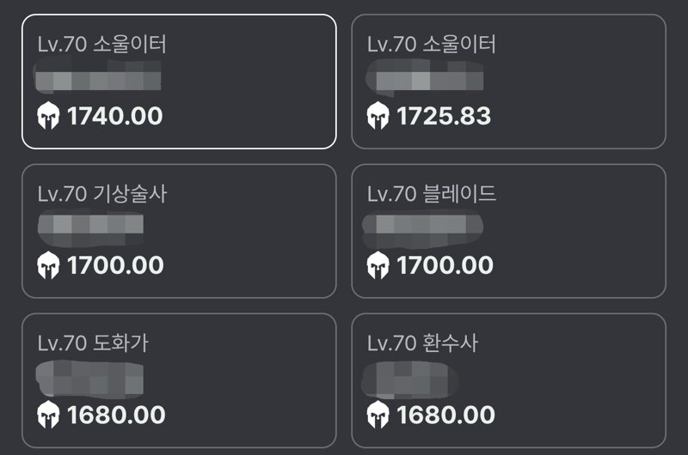
Task: Select the 소울이터 card with 1725.83
Action: pyautogui.click(x=508, y=82)
